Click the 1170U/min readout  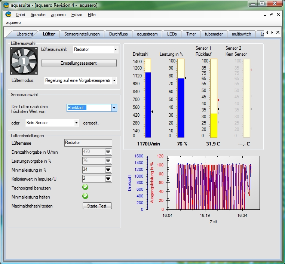(x=148, y=144)
